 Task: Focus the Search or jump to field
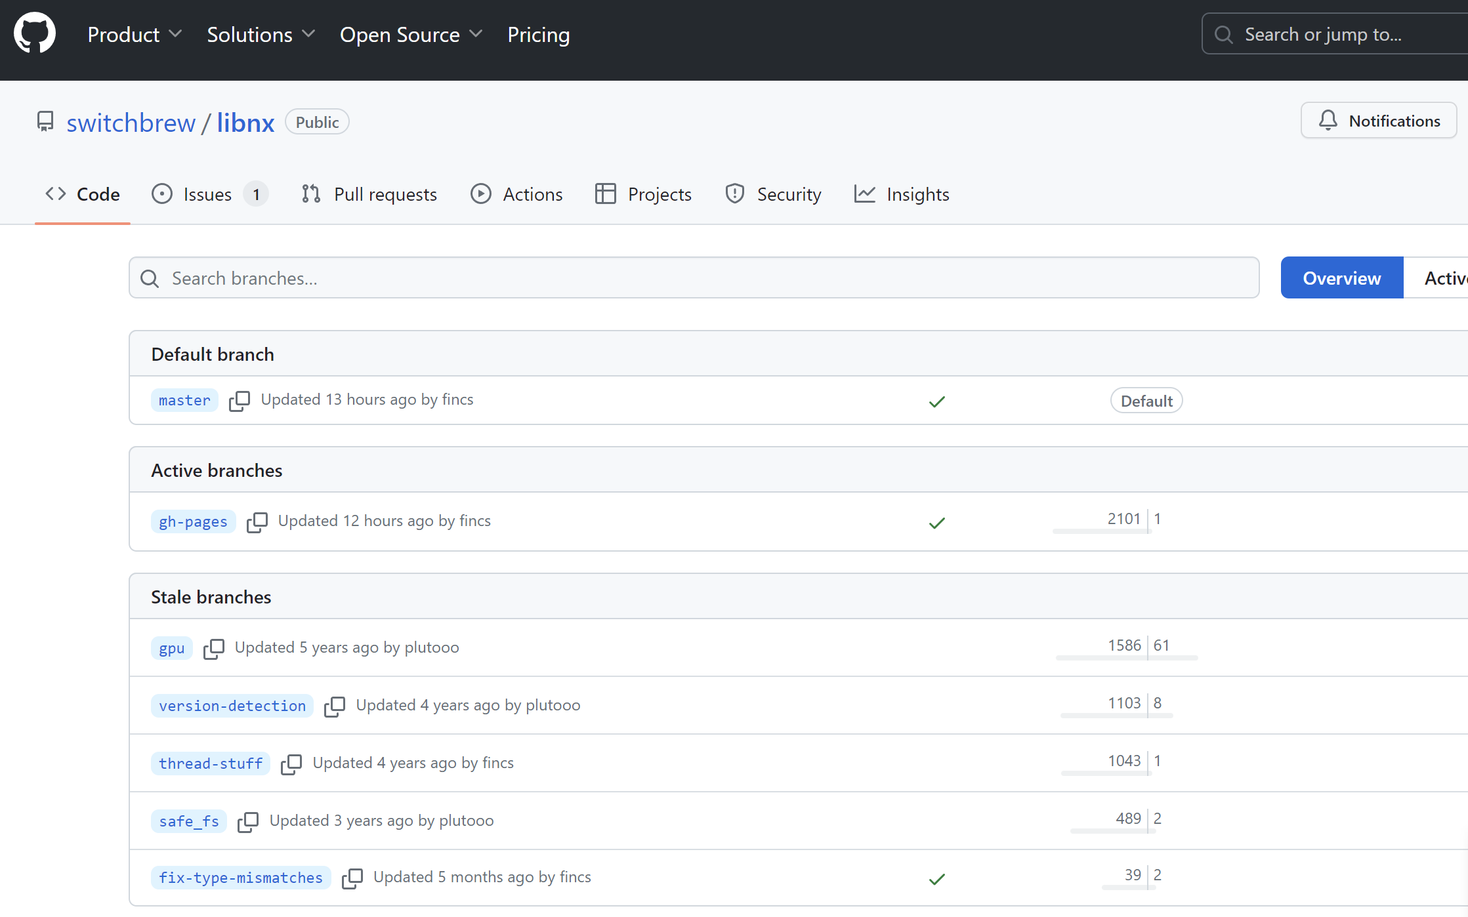[x=1335, y=34]
